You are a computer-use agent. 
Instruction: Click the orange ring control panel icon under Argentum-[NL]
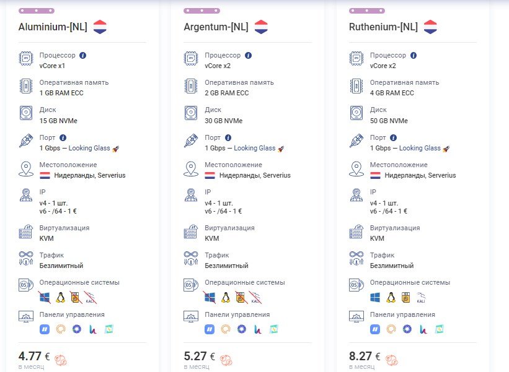(x=226, y=329)
